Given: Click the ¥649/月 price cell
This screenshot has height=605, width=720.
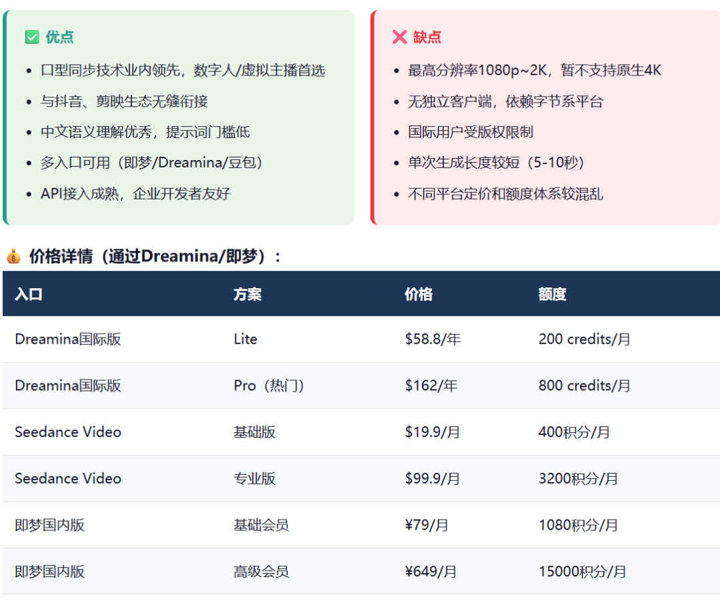Looking at the screenshot, I should 431,571.
